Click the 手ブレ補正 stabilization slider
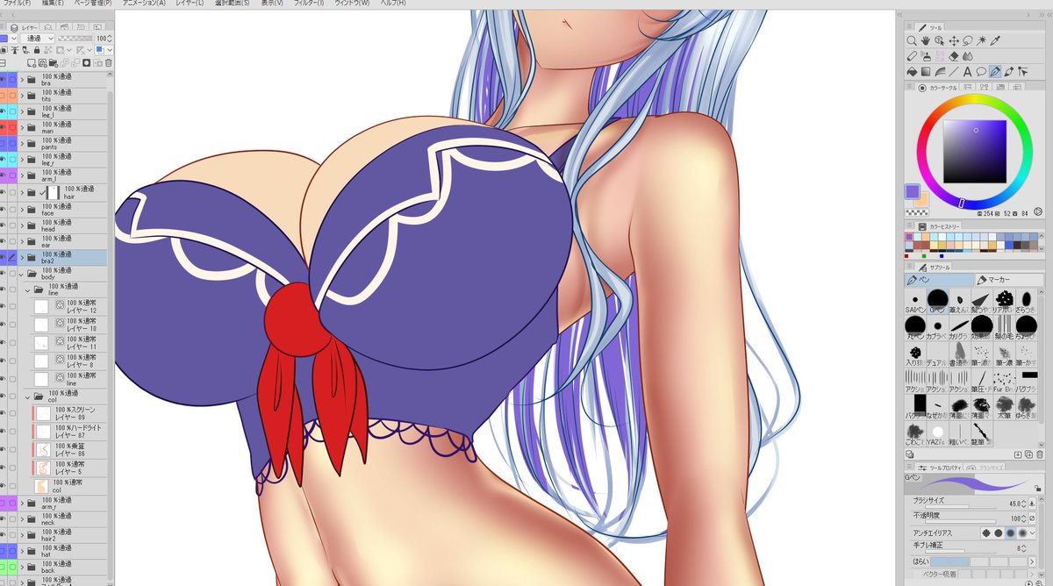 961,551
